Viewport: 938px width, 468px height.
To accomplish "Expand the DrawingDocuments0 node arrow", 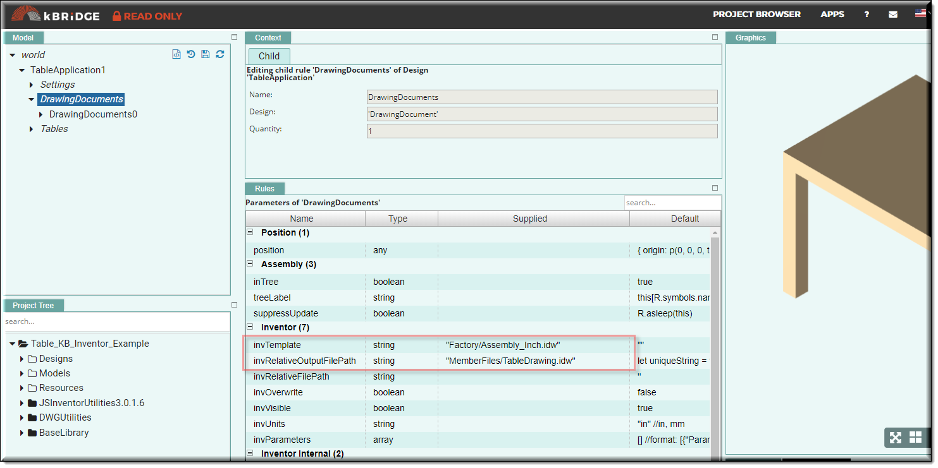I will coord(41,114).
